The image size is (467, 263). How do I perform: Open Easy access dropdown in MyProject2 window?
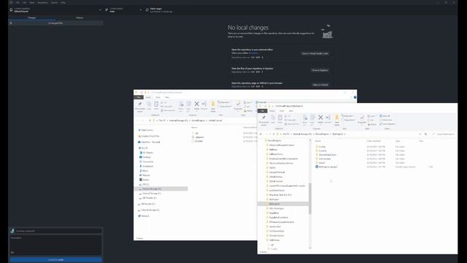coord(349,120)
